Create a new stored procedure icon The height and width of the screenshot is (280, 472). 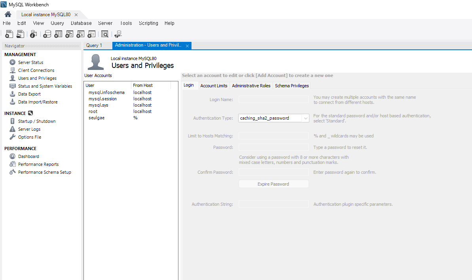pos(80,34)
